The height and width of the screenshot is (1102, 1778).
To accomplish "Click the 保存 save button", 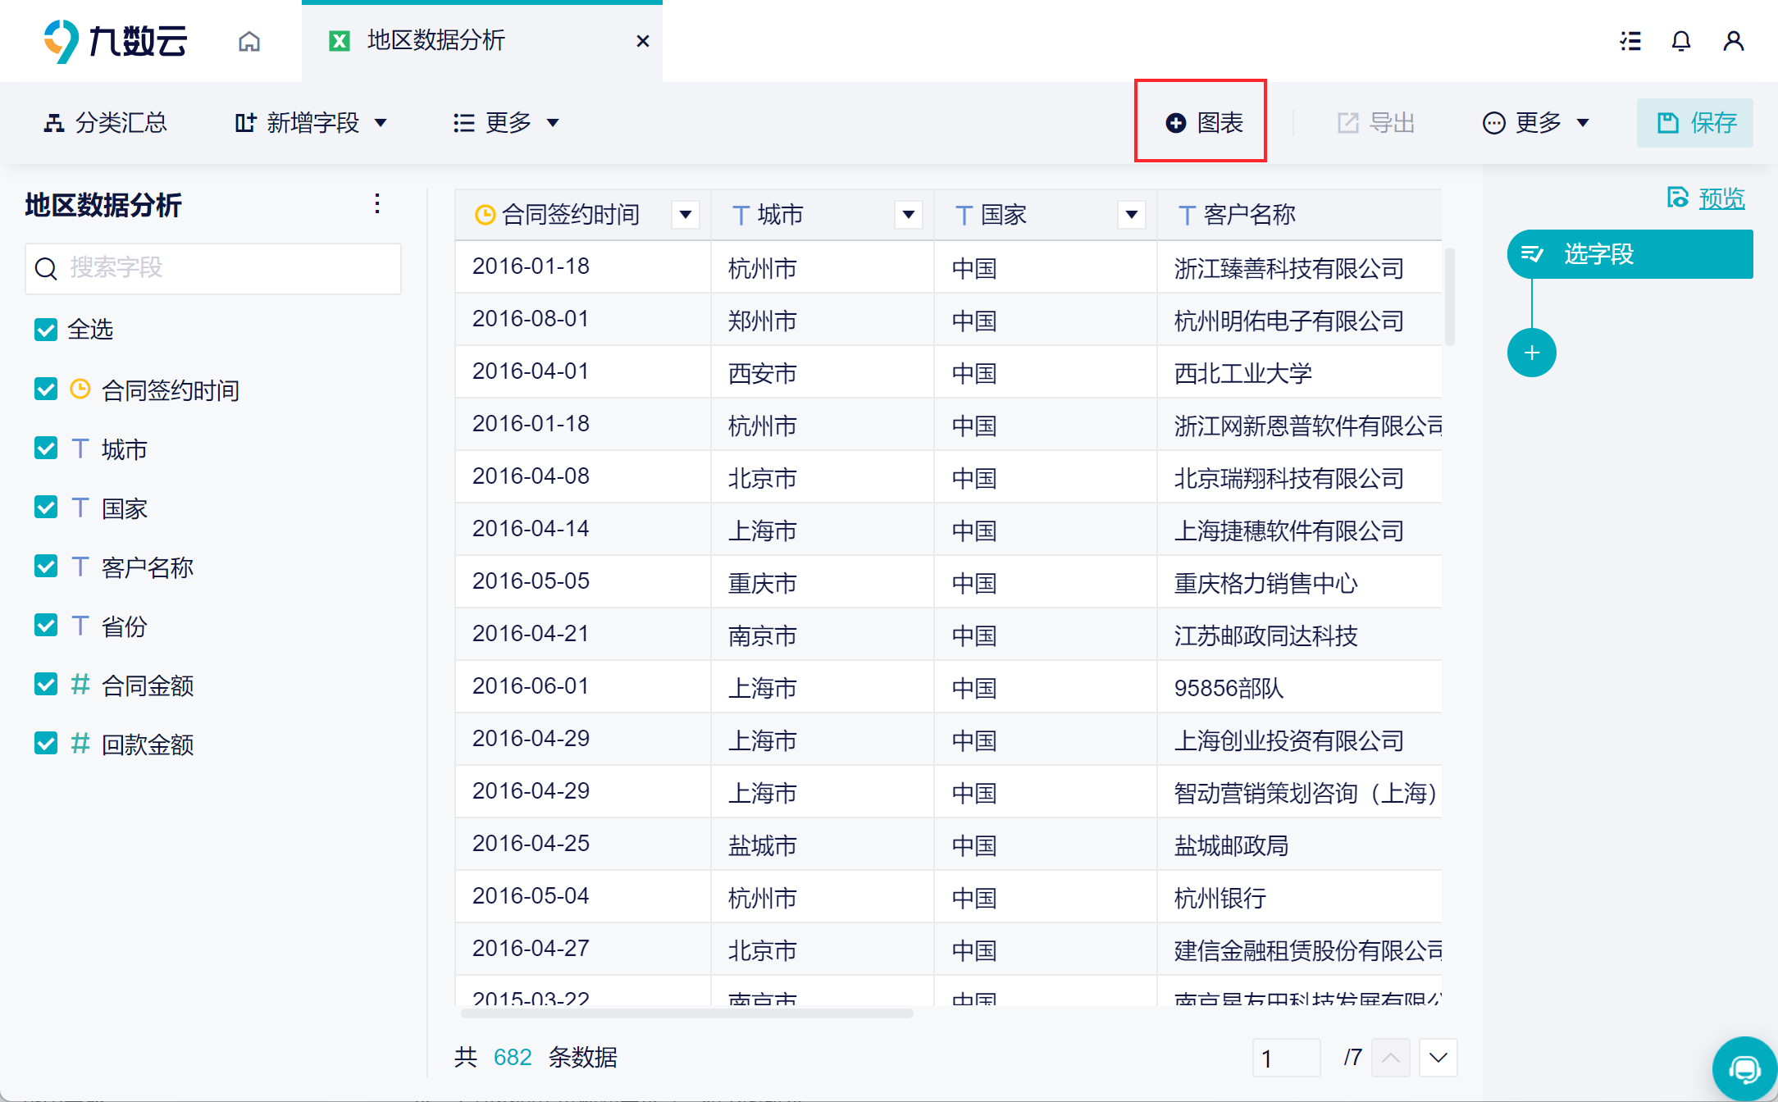I will click(1694, 123).
